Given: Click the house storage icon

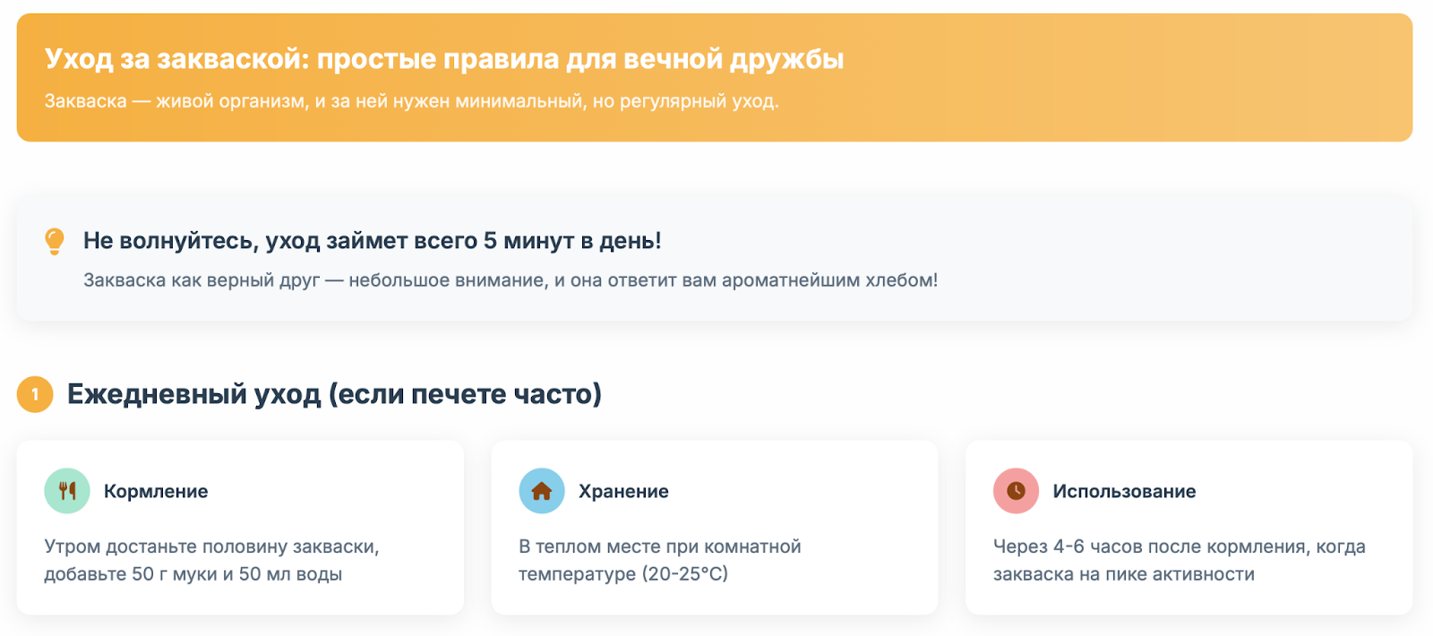Looking at the screenshot, I should point(542,491).
